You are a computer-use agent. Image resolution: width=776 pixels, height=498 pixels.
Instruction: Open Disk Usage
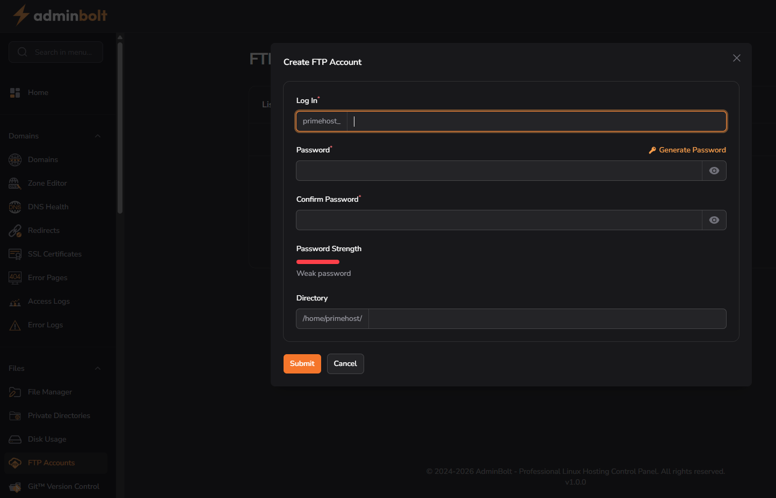pos(47,439)
